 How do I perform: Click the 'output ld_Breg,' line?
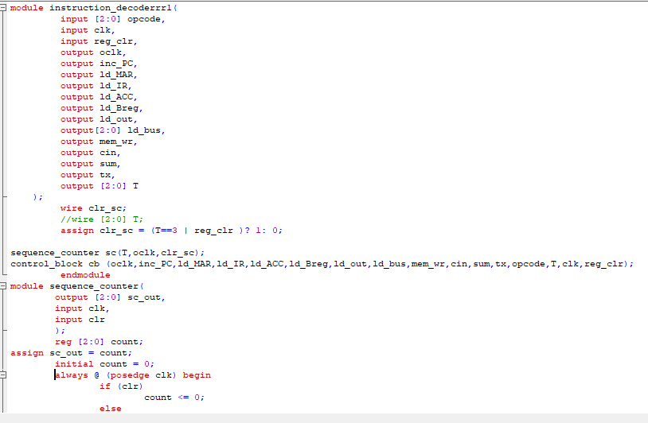coord(102,108)
